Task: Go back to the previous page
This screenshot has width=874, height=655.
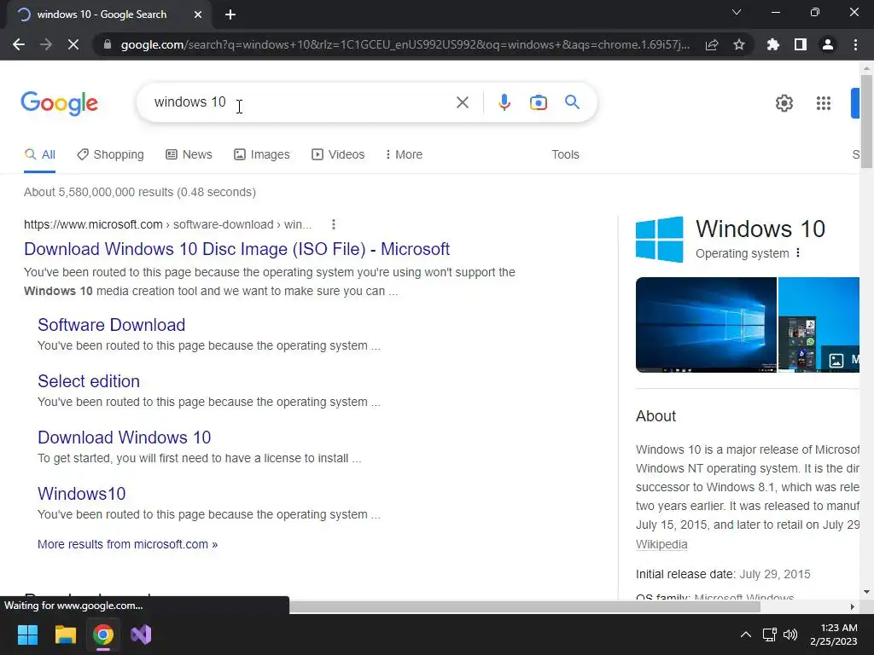Action: [19, 44]
